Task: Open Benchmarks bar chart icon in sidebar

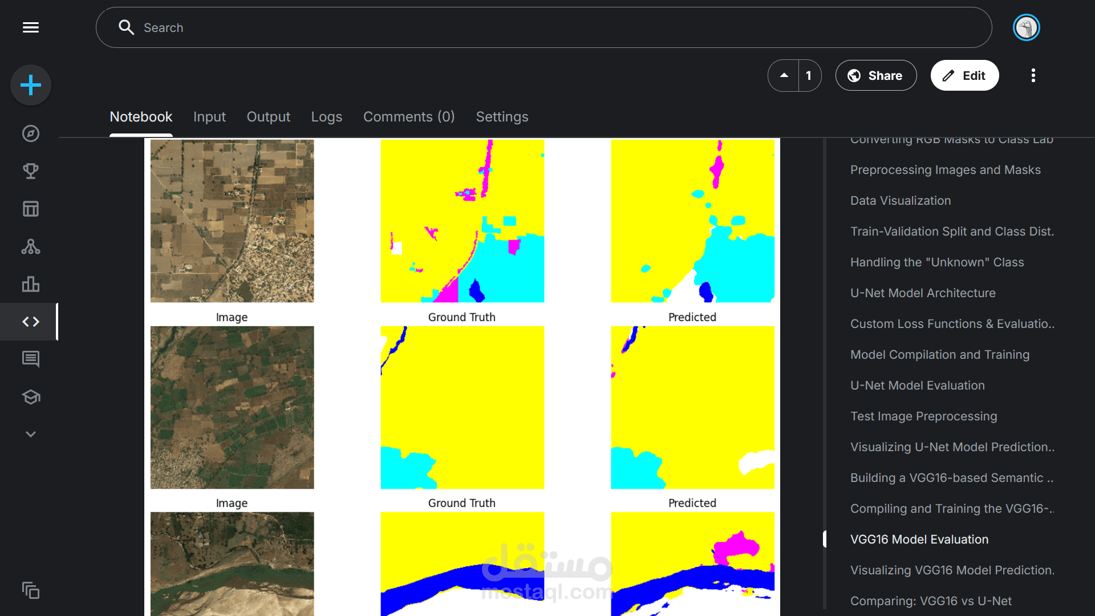Action: (31, 284)
